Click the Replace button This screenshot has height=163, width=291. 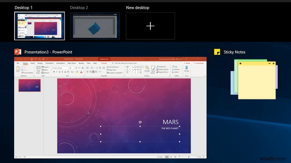pos(176,70)
